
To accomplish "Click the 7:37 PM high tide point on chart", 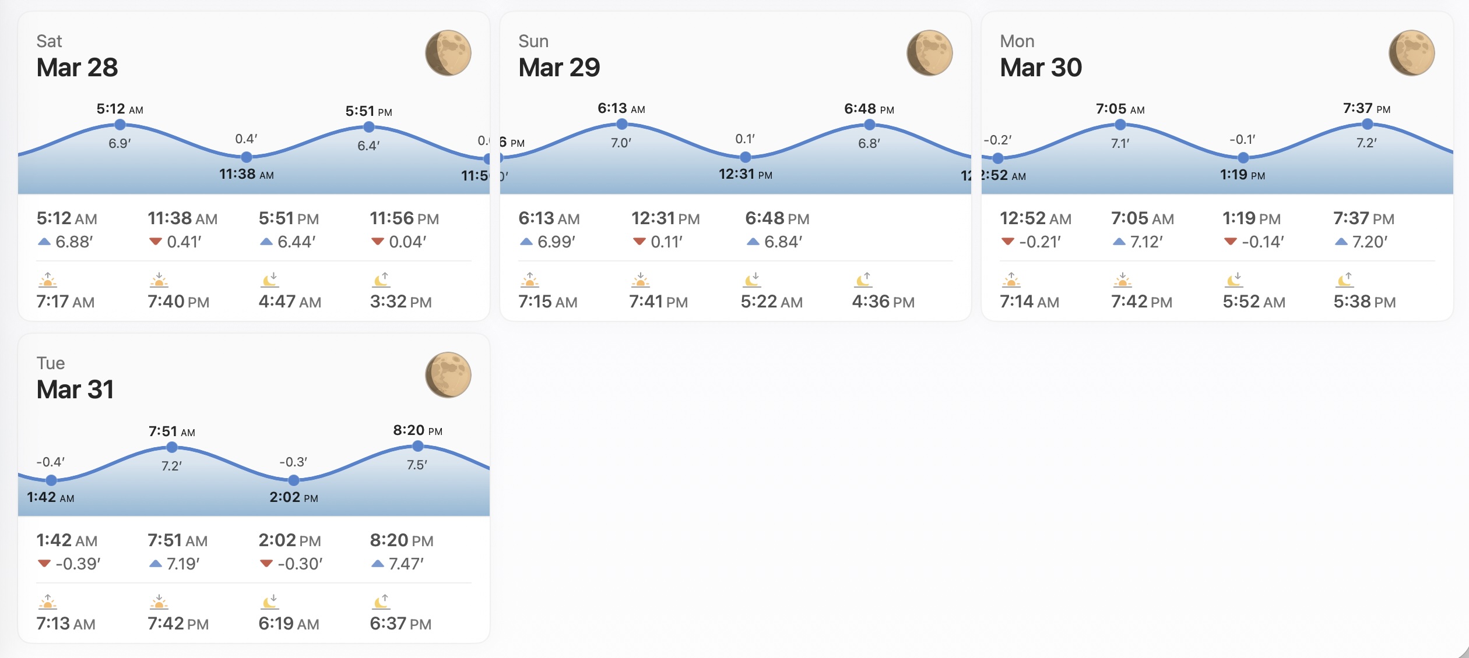I will pyautogui.click(x=1367, y=124).
